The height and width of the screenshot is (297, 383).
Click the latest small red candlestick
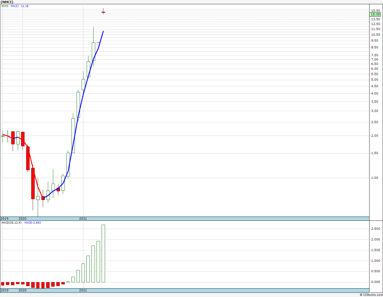pos(103,12)
